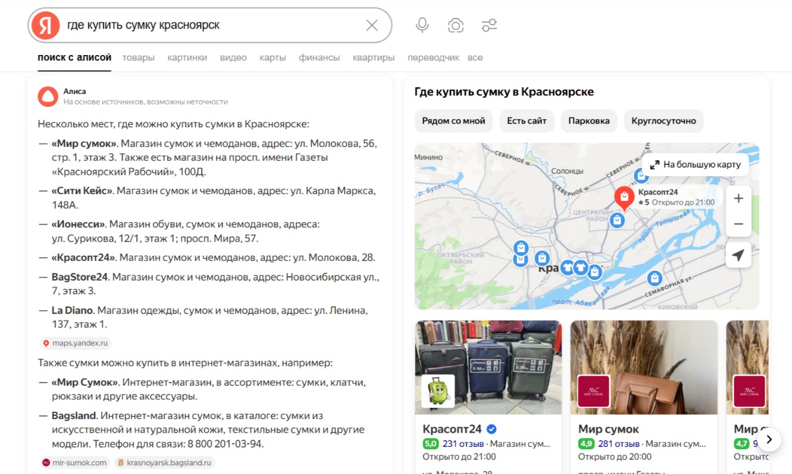Screen dimensions: 792x474
Task: Open the Красопт24 suitcase photo thumbnail
Action: (x=488, y=367)
